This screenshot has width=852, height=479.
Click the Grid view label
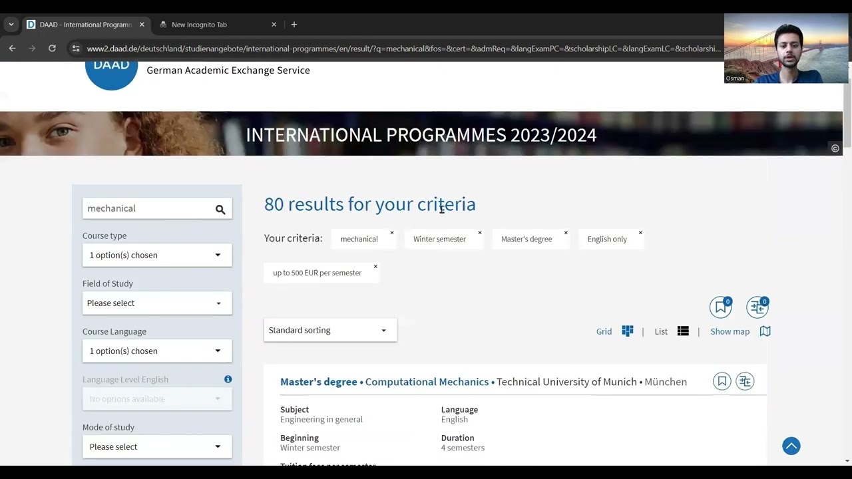(604, 331)
